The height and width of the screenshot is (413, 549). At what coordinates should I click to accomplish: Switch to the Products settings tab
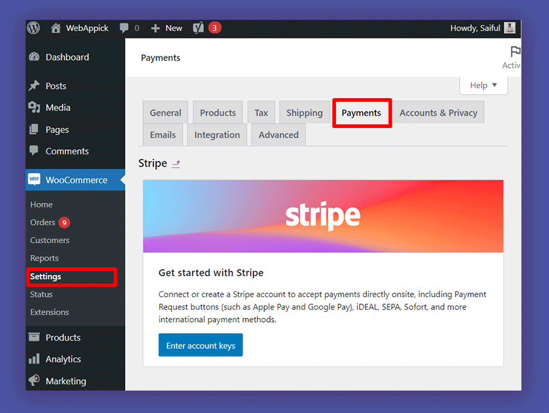tap(218, 113)
